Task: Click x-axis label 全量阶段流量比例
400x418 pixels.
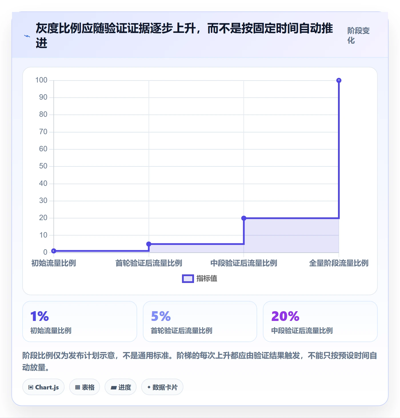Action: coord(339,263)
